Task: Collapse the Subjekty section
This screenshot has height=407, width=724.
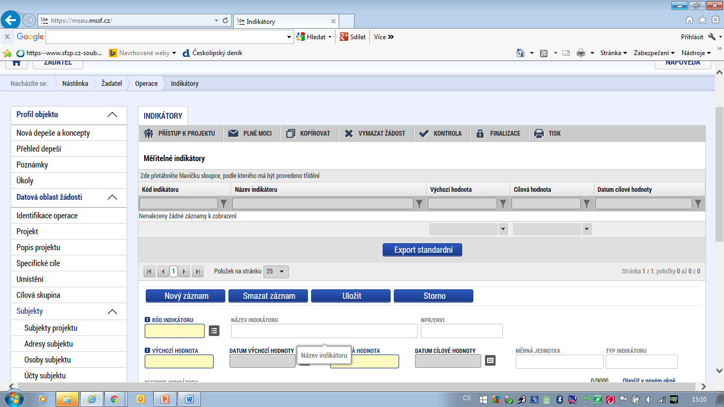Action: point(112,312)
